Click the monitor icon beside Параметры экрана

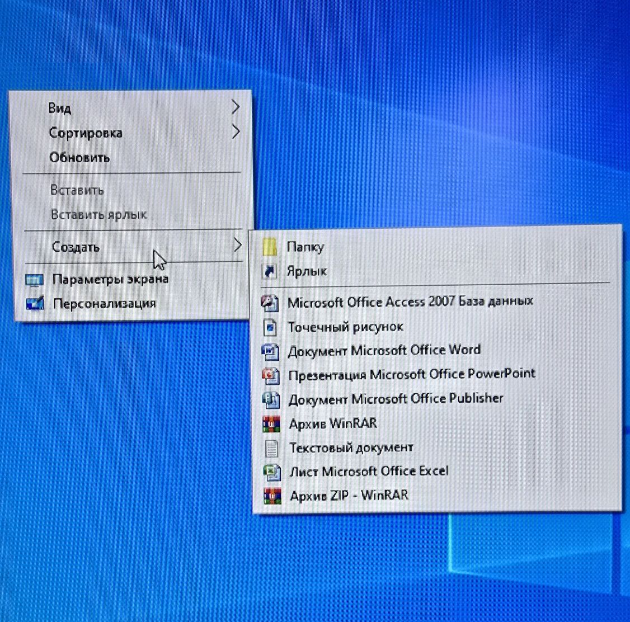pyautogui.click(x=34, y=280)
